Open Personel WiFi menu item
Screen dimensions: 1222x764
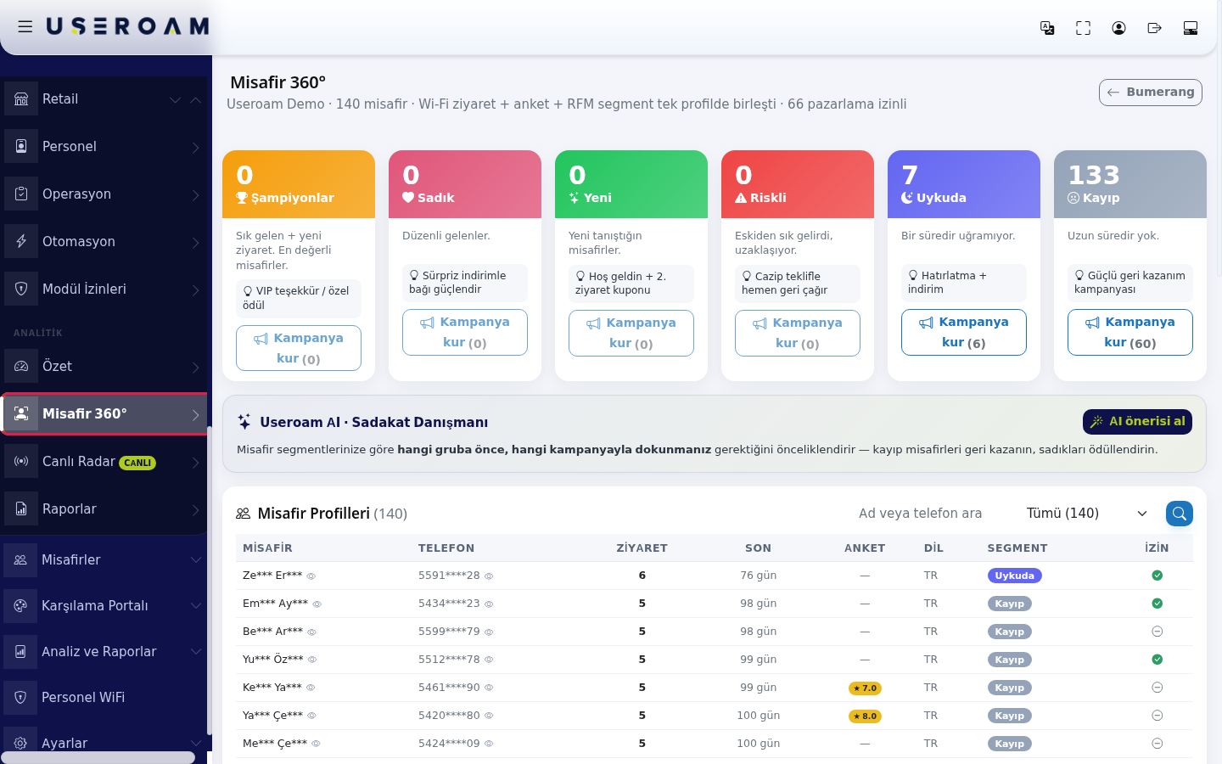click(104, 697)
